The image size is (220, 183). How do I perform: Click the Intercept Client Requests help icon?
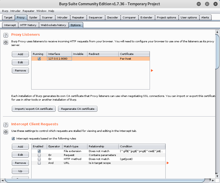click(6, 125)
